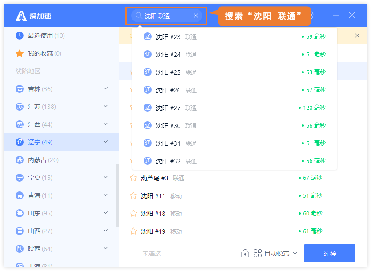This screenshot has height=271, width=371.
Task: Click the 辽 icon beside 沈阳 #27
Action: 148,108
